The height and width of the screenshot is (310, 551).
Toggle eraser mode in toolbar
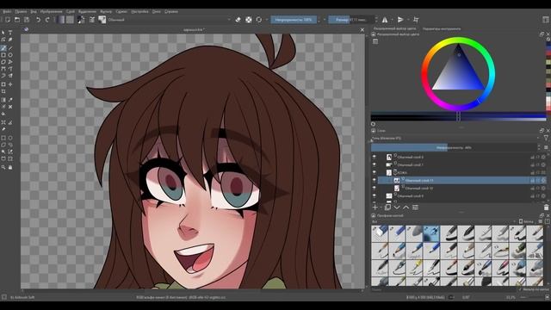pos(238,20)
